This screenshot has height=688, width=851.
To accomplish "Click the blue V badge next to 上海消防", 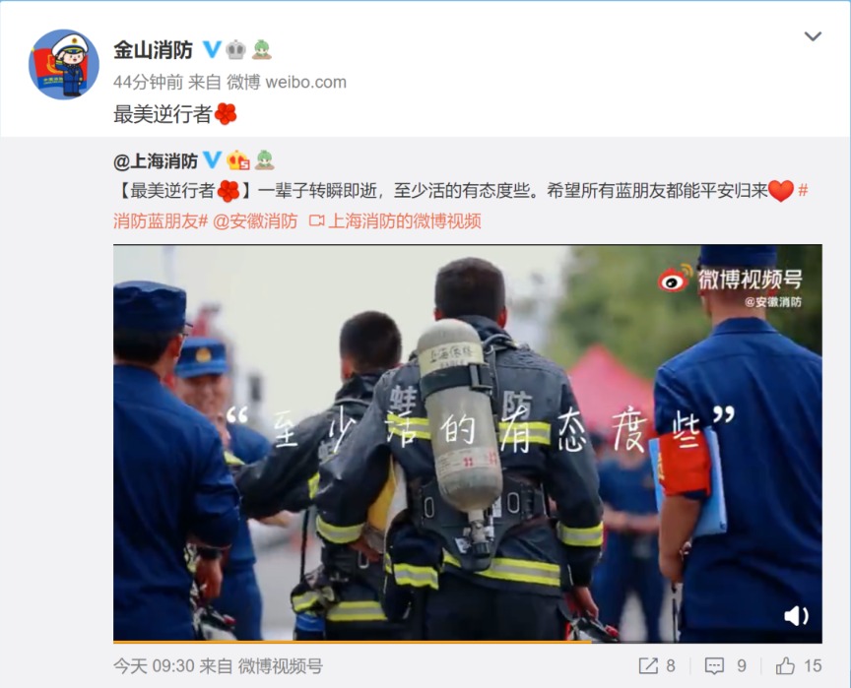I will [x=212, y=159].
